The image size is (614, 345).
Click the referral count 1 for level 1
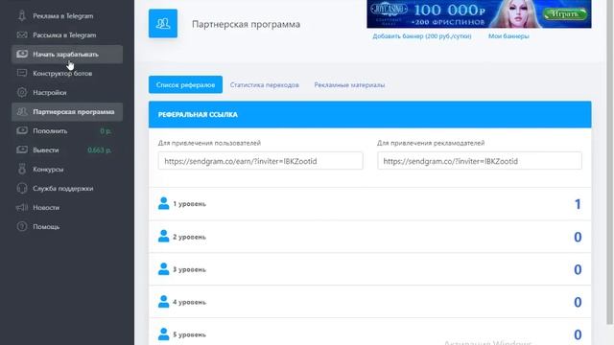(578, 204)
